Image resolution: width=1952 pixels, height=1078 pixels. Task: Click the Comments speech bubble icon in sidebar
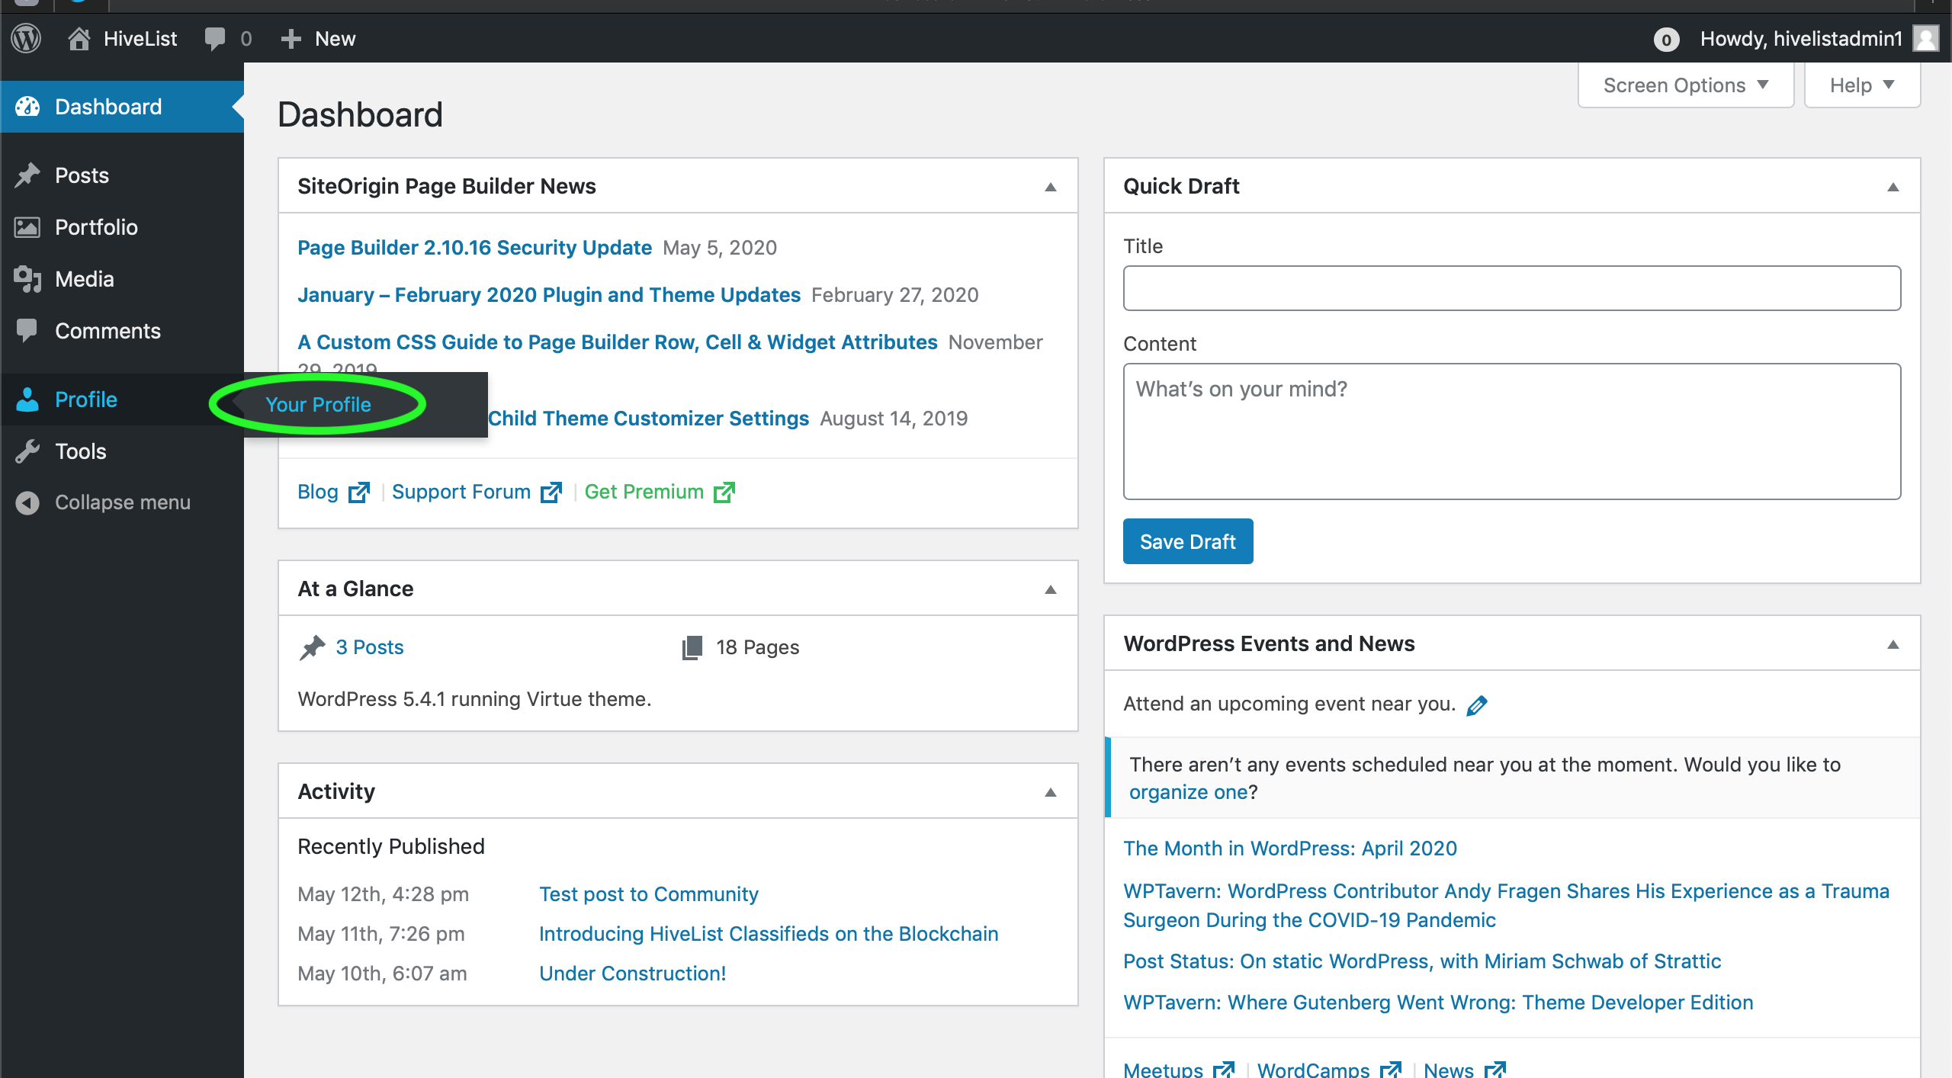click(27, 331)
